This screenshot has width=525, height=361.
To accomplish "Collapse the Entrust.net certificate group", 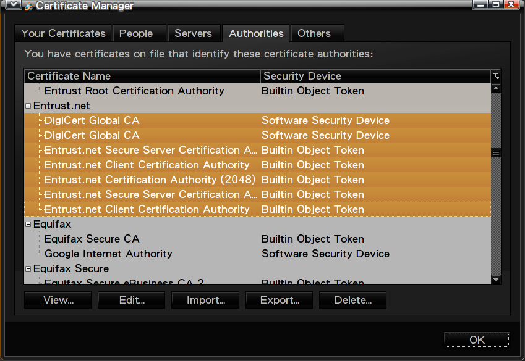I will tap(27, 106).
